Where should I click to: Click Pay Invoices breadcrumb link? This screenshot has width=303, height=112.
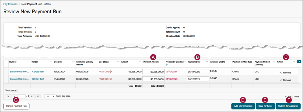coord(10,4)
